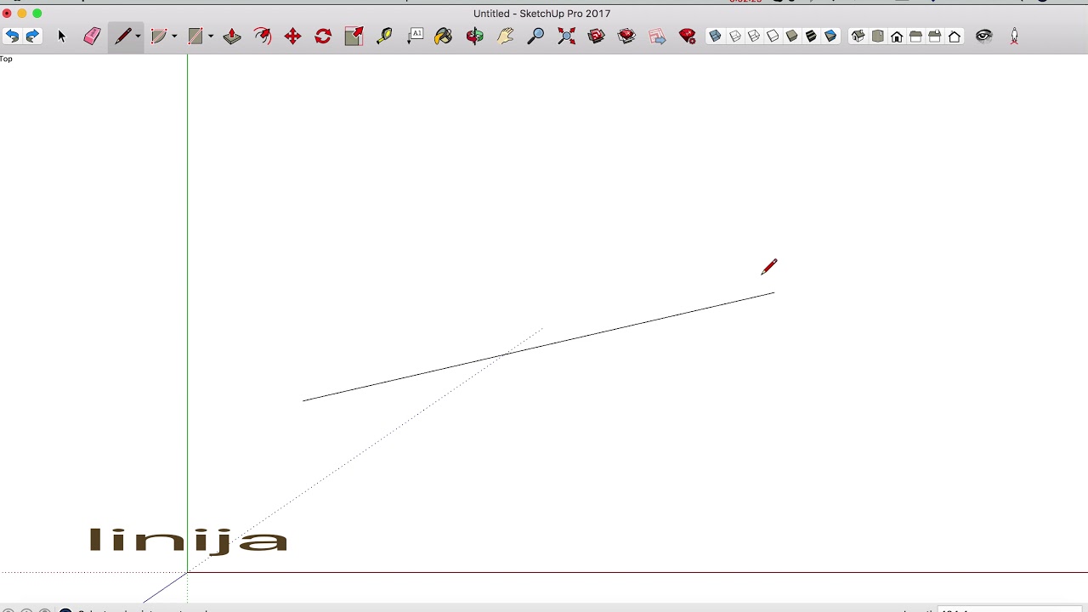Toggle the Back Edges style
Image resolution: width=1088 pixels, height=612 pixels.
tap(734, 36)
